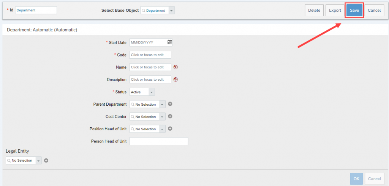Click the Export button
Screen dimensions: 389x186
pos(335,10)
